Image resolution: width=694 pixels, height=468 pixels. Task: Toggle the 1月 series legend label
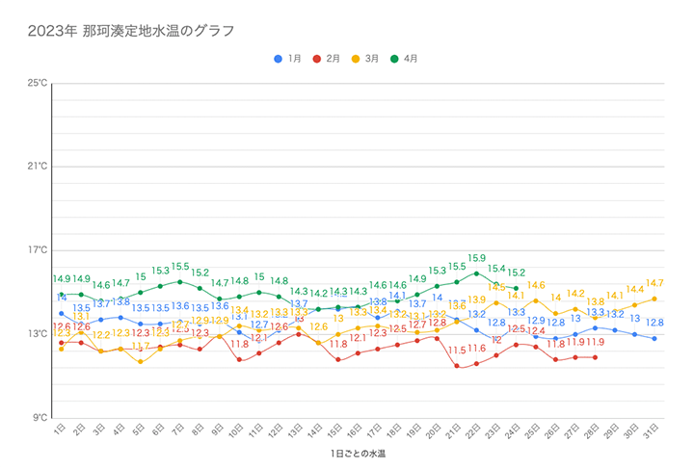pyautogui.click(x=295, y=59)
